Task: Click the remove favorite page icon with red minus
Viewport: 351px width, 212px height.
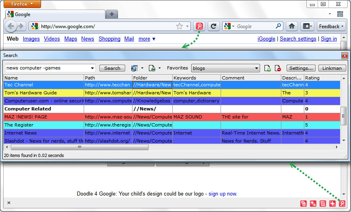Action: click(x=278, y=68)
